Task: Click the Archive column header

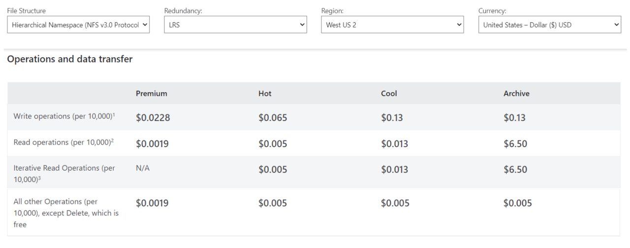Action: 516,93
